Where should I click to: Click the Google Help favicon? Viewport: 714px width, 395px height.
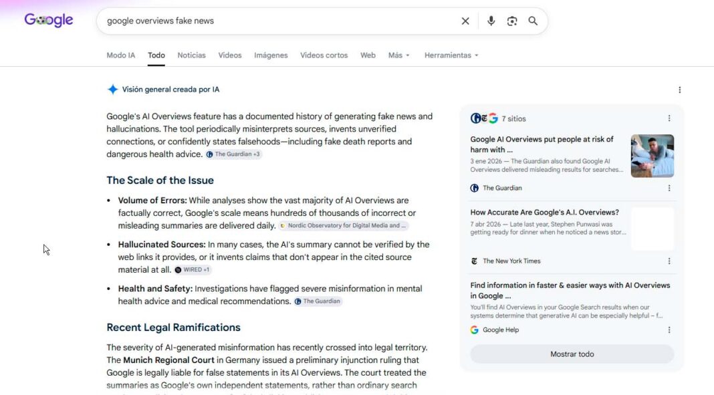[x=475, y=330]
